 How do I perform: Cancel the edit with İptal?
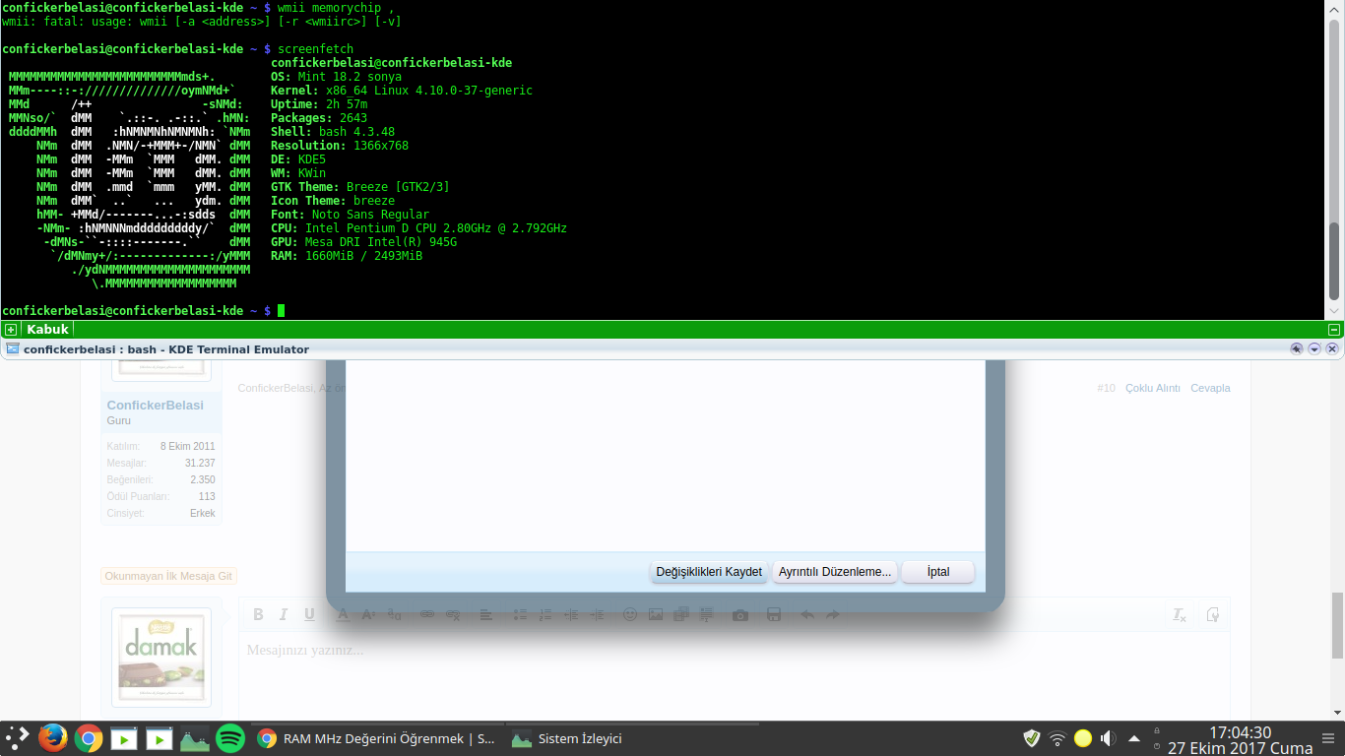pos(938,571)
